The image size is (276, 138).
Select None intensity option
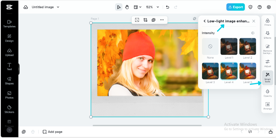(210, 47)
